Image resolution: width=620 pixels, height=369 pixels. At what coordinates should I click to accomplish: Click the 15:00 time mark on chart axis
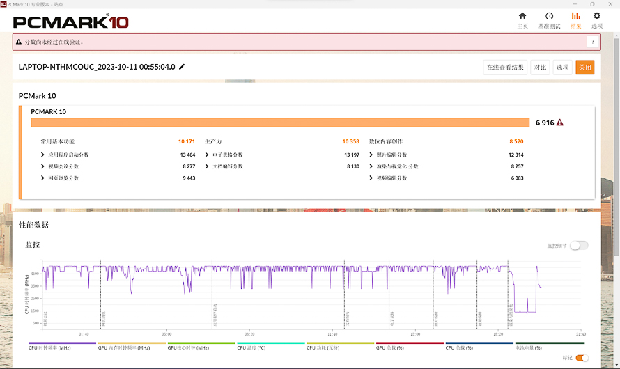pos(415,334)
